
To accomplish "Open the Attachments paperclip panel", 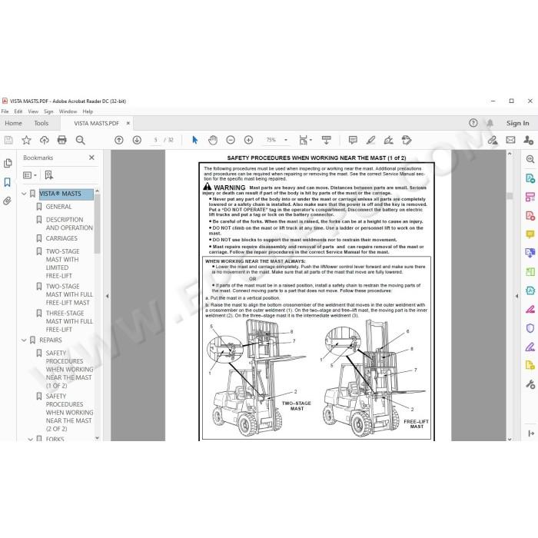I will pyautogui.click(x=7, y=201).
